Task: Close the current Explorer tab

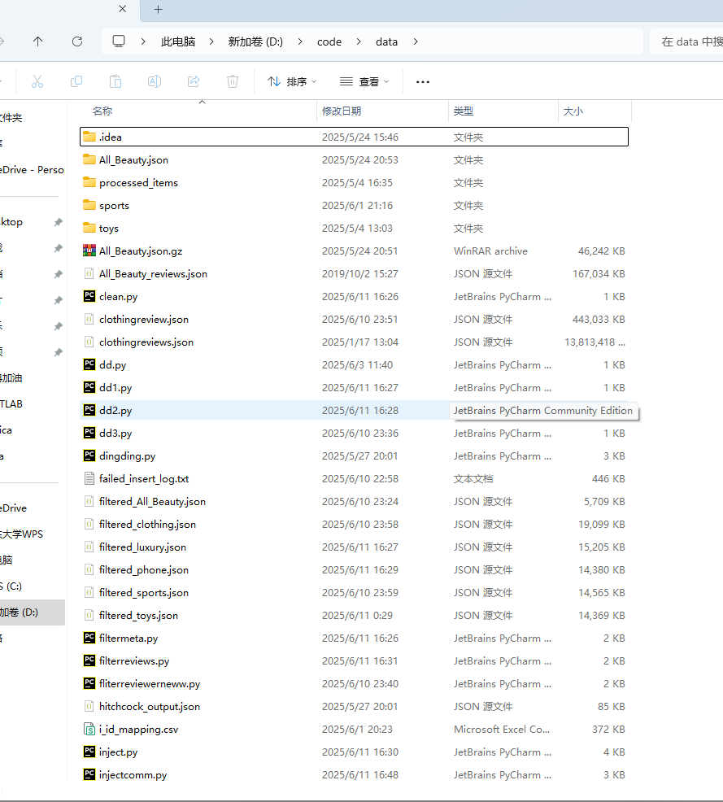Action: (x=122, y=9)
